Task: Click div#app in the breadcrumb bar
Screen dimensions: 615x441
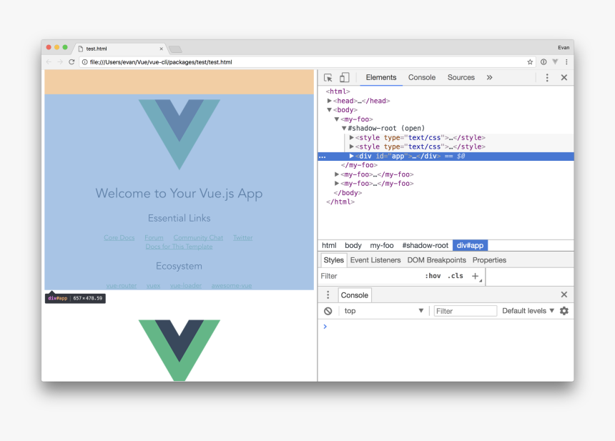Action: tap(470, 245)
